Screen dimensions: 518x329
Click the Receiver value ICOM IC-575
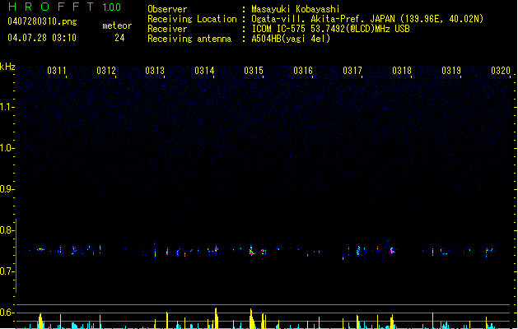point(279,29)
